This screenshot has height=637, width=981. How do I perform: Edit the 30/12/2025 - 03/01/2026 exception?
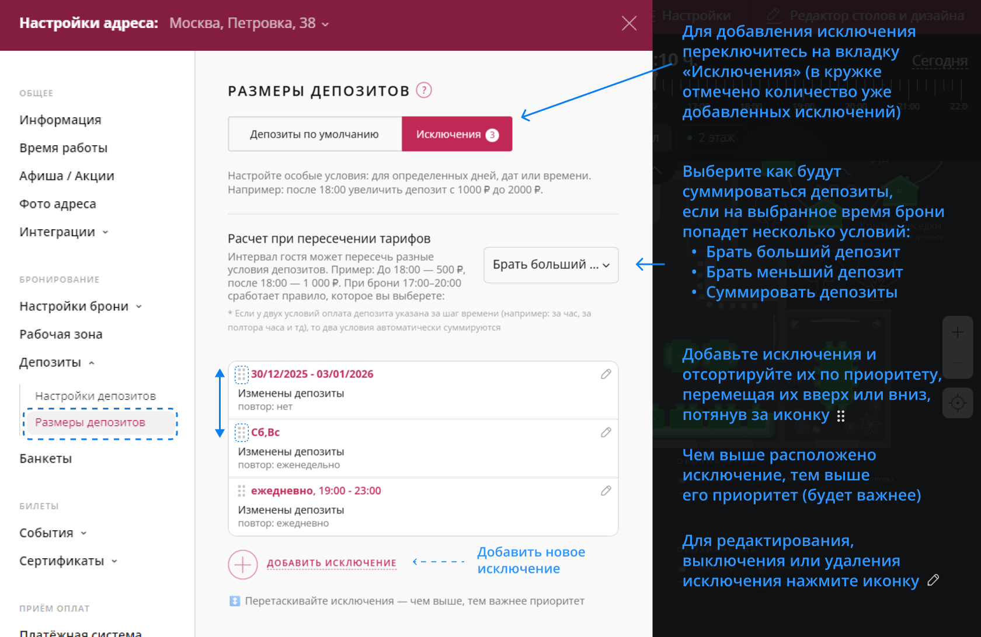606,374
